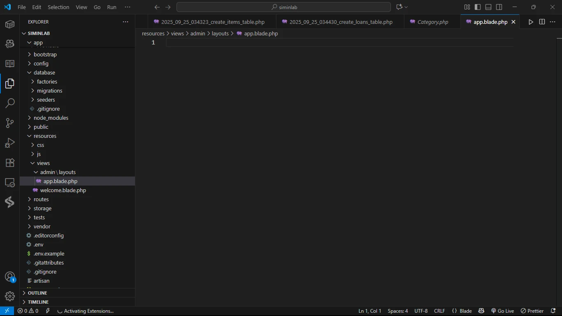Open the notifications bell in status bar
Screen dimensions: 562x316
pos(553,311)
